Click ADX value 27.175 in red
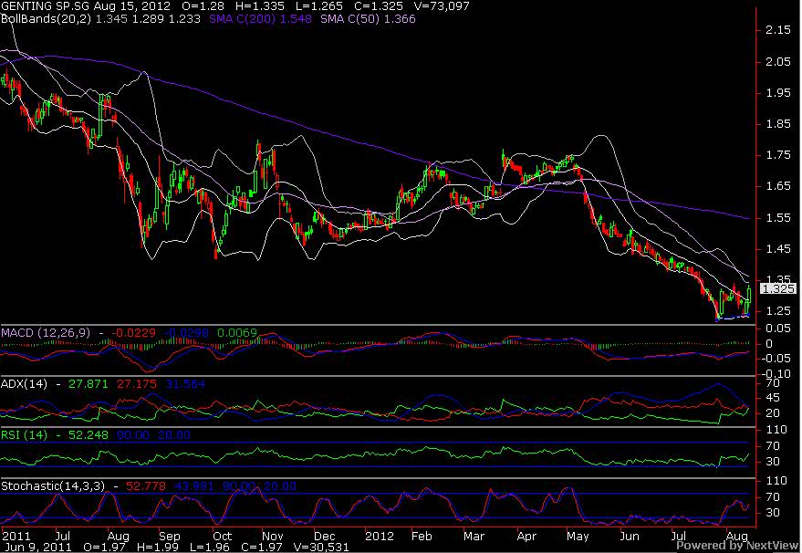The height and width of the screenshot is (553, 802). pyautogui.click(x=137, y=384)
